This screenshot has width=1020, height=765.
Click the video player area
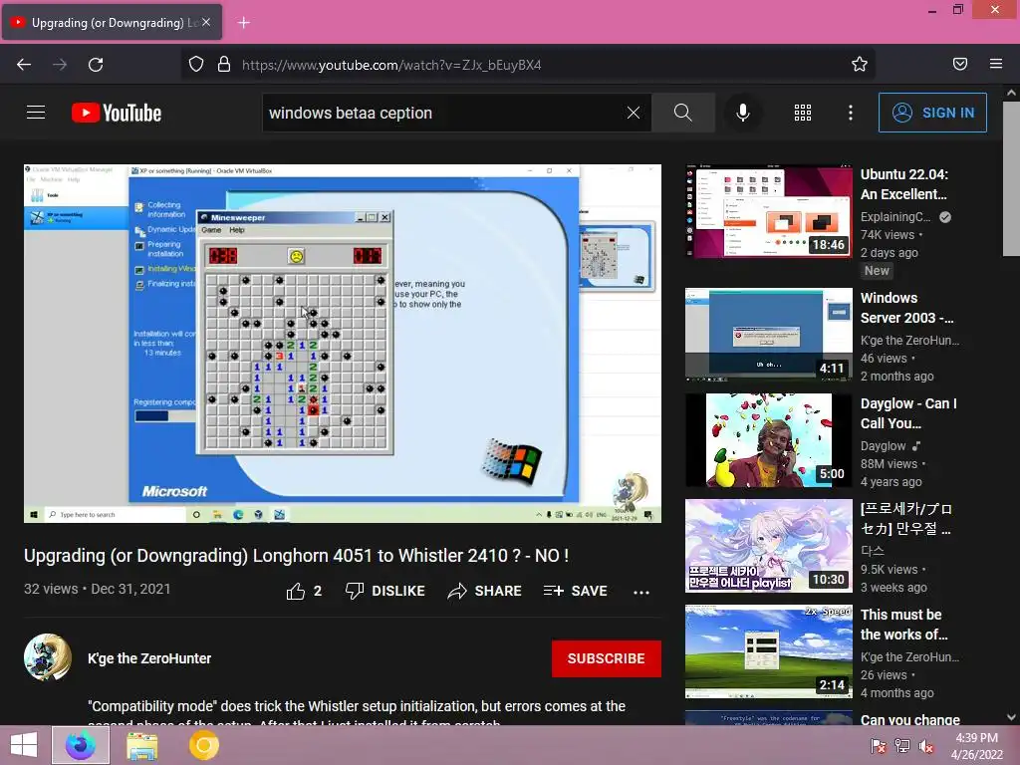coord(343,344)
